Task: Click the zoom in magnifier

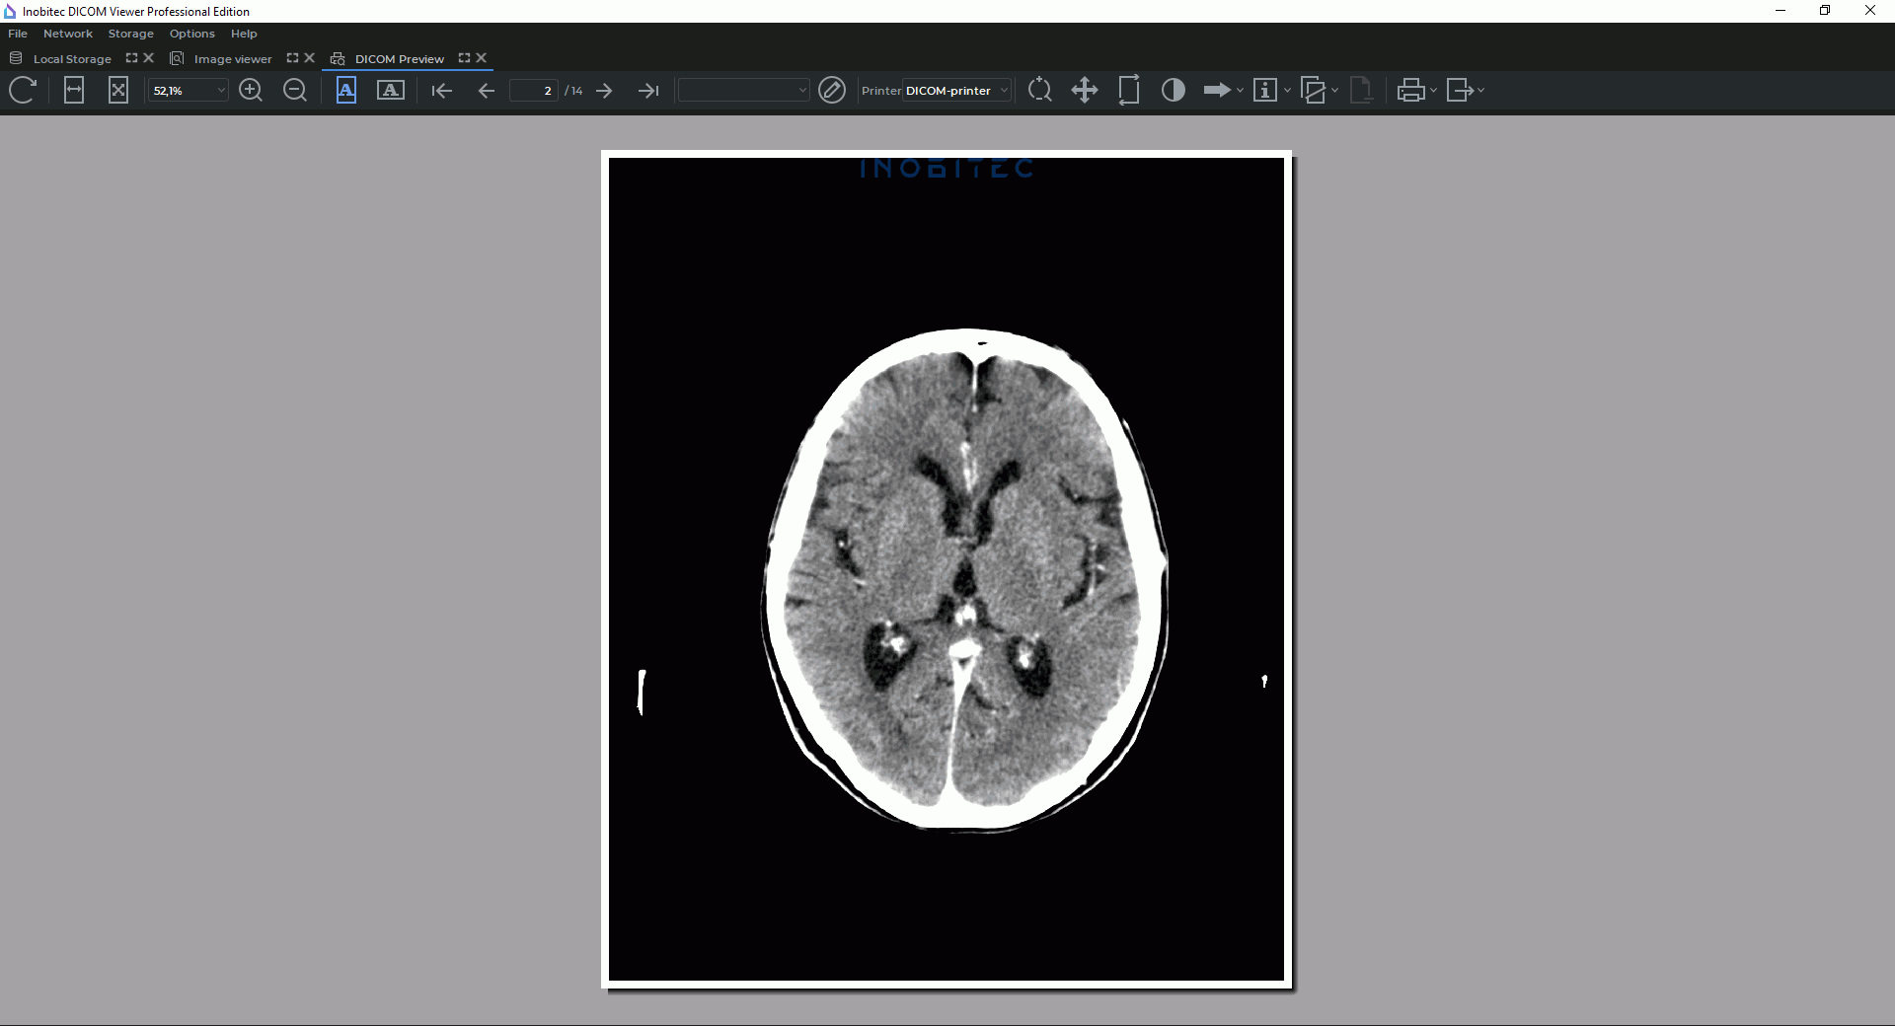Action: tap(251, 91)
